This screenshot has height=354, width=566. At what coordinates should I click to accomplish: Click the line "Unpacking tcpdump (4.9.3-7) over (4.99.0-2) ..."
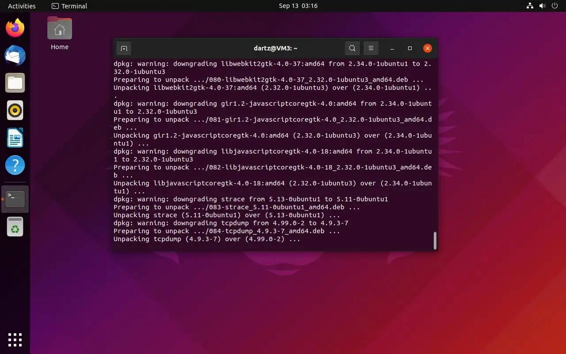tap(207, 239)
